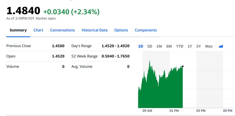Viewport: 235px width, 116px height.
Task: Open the Summary tab
Action: tap(18, 30)
